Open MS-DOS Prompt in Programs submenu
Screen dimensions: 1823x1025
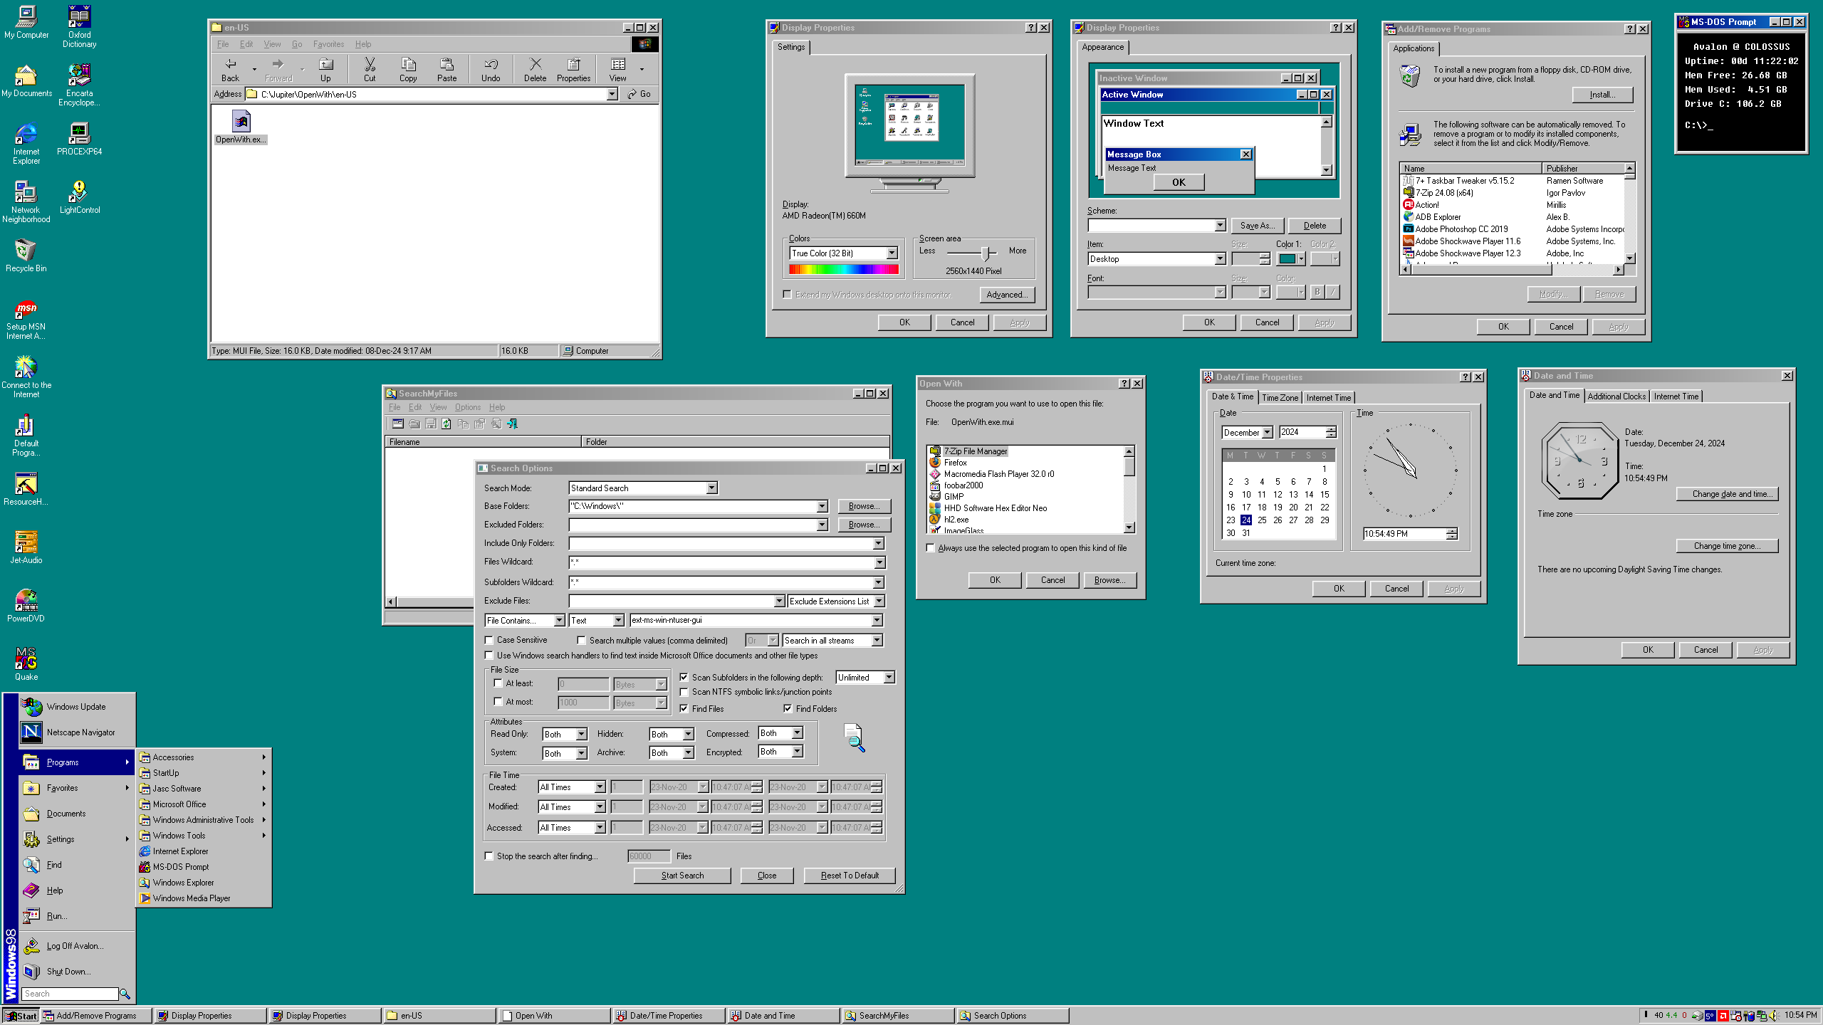coord(204,867)
